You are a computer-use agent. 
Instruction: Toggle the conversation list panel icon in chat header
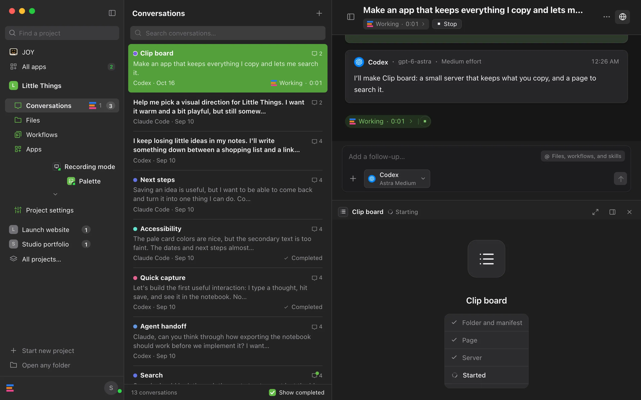coord(351,17)
